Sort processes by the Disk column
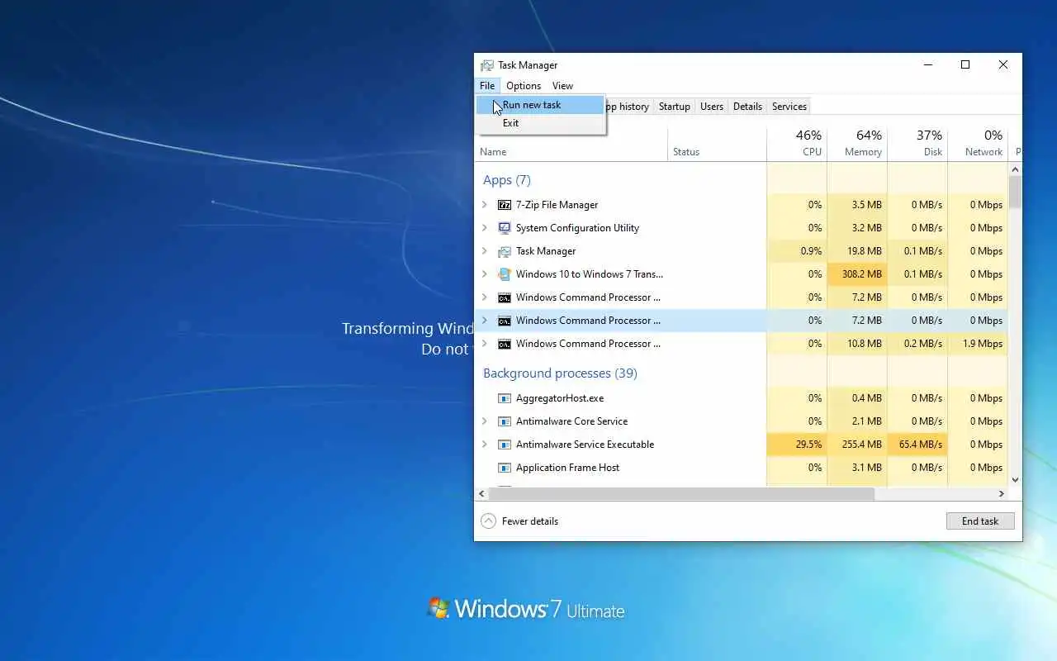1057x661 pixels. [x=917, y=143]
